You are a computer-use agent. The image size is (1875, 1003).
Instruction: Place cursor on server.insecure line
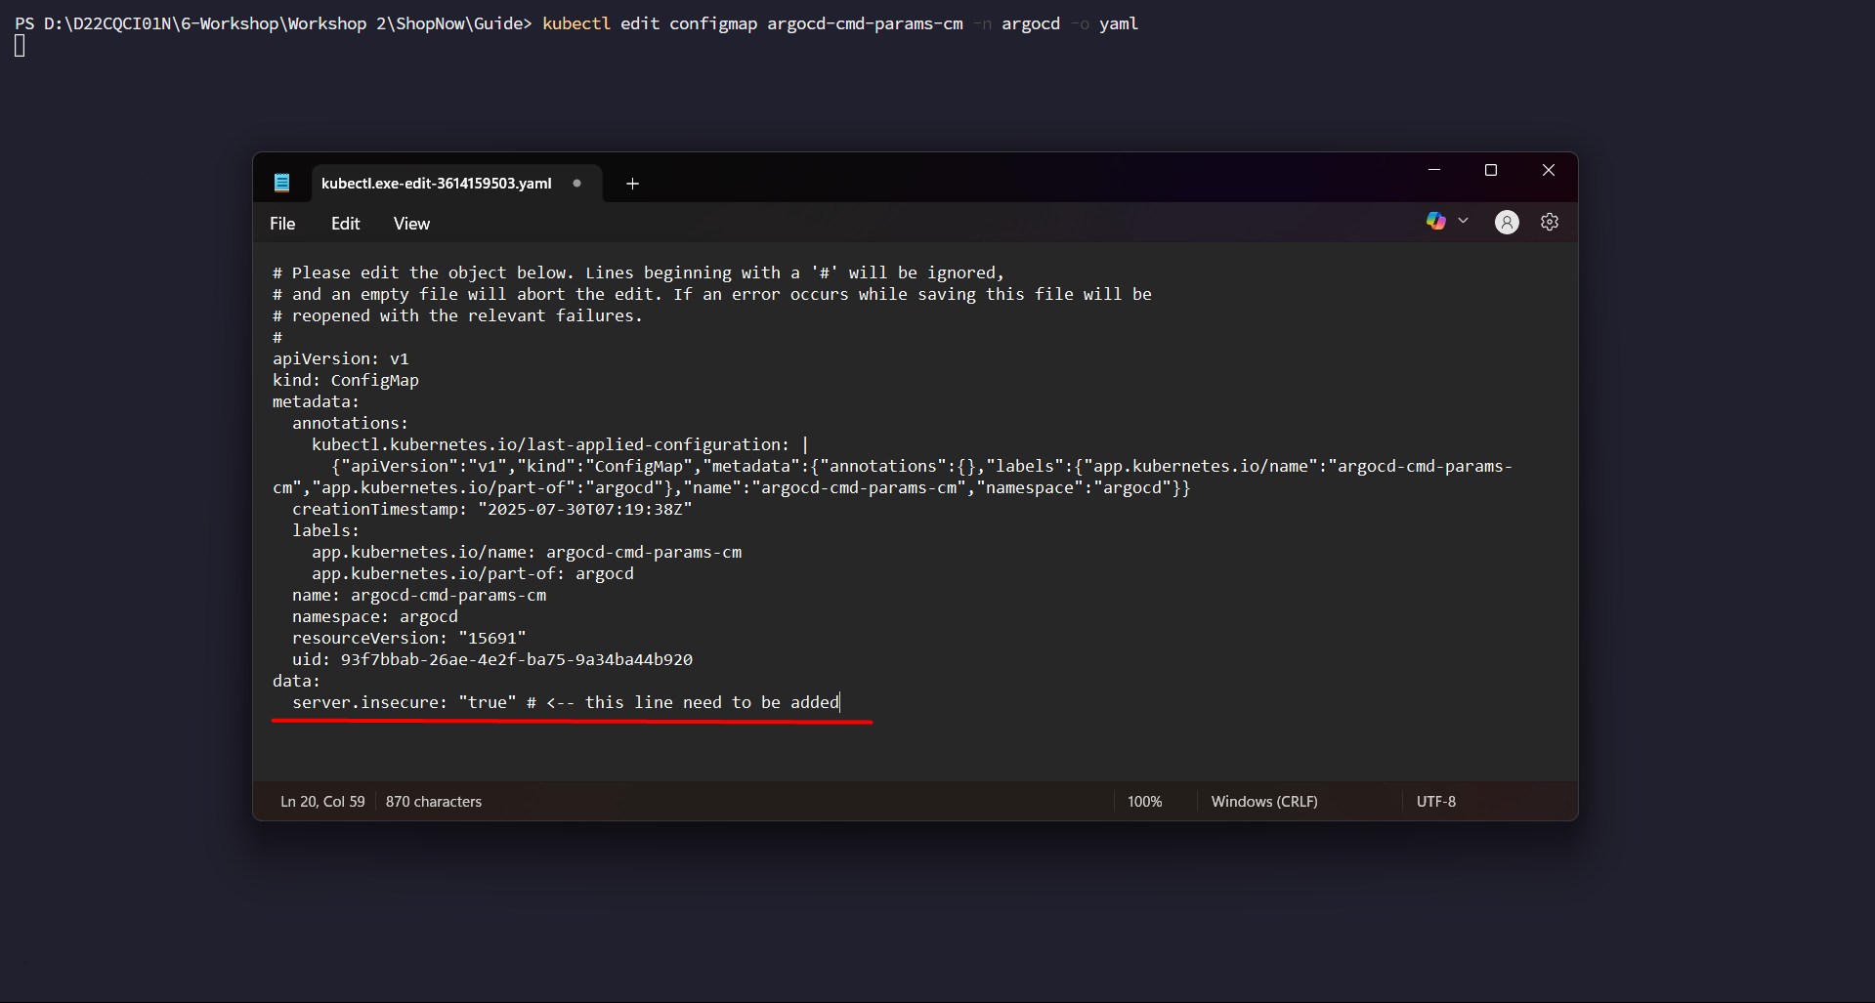pyautogui.click(x=565, y=702)
